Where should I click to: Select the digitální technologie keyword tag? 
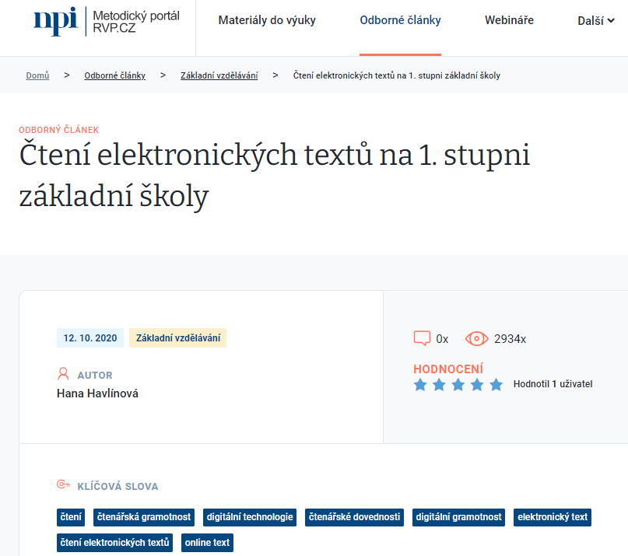249,517
